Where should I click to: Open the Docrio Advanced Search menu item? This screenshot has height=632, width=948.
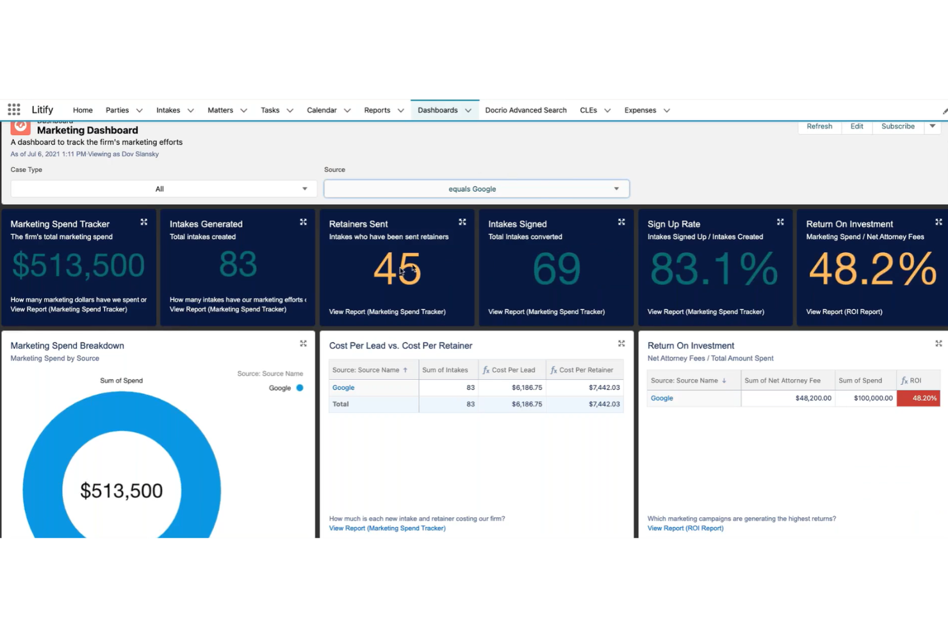[x=525, y=109]
